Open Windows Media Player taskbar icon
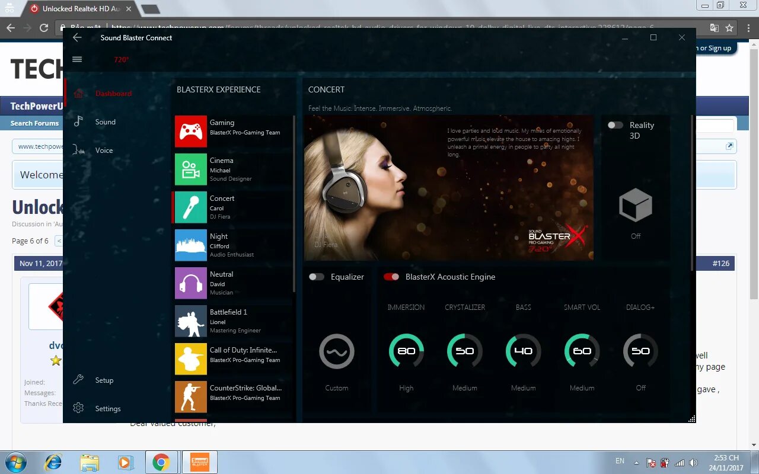This screenshot has width=759, height=474. [125, 462]
